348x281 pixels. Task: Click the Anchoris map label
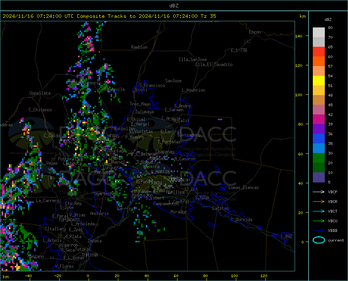[x=99, y=213]
